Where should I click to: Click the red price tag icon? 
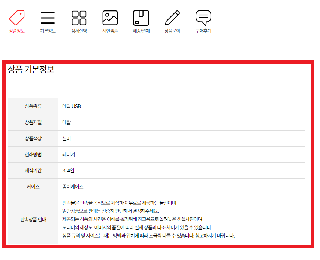tap(17, 17)
